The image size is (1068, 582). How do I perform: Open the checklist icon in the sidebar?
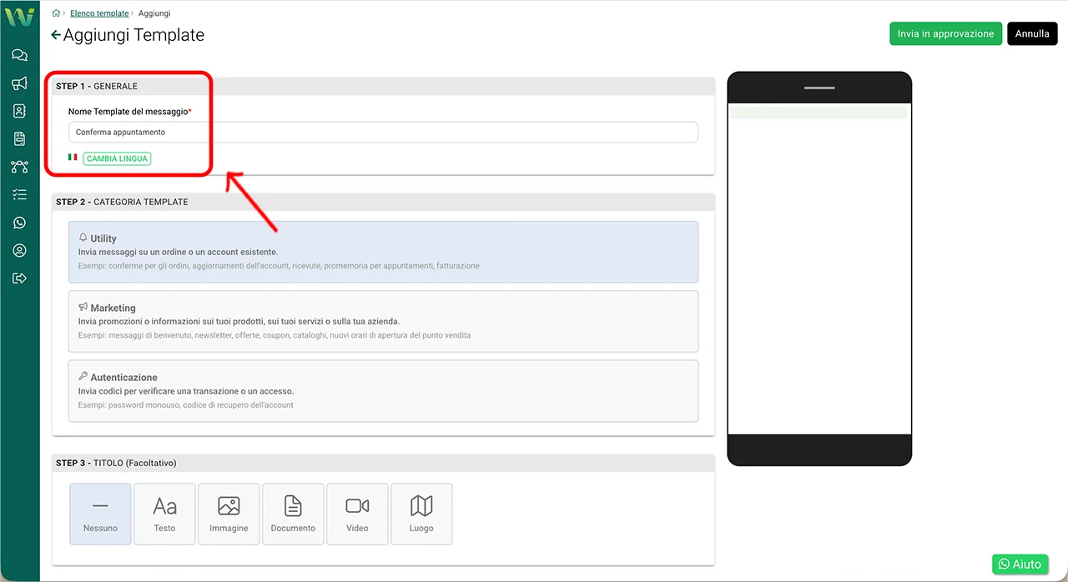[20, 194]
